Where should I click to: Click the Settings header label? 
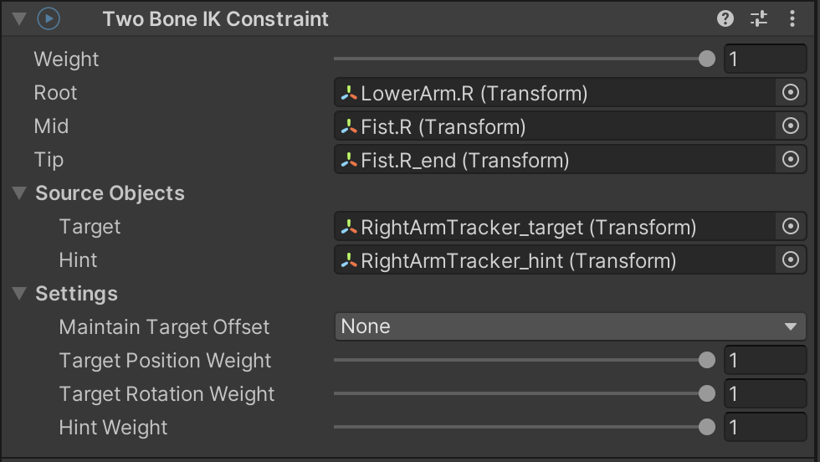tap(76, 294)
